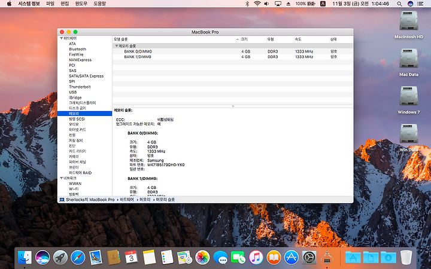431x269 pixels.
Task: Open the volume icon in menu bar
Action: pyautogui.click(x=266, y=4)
